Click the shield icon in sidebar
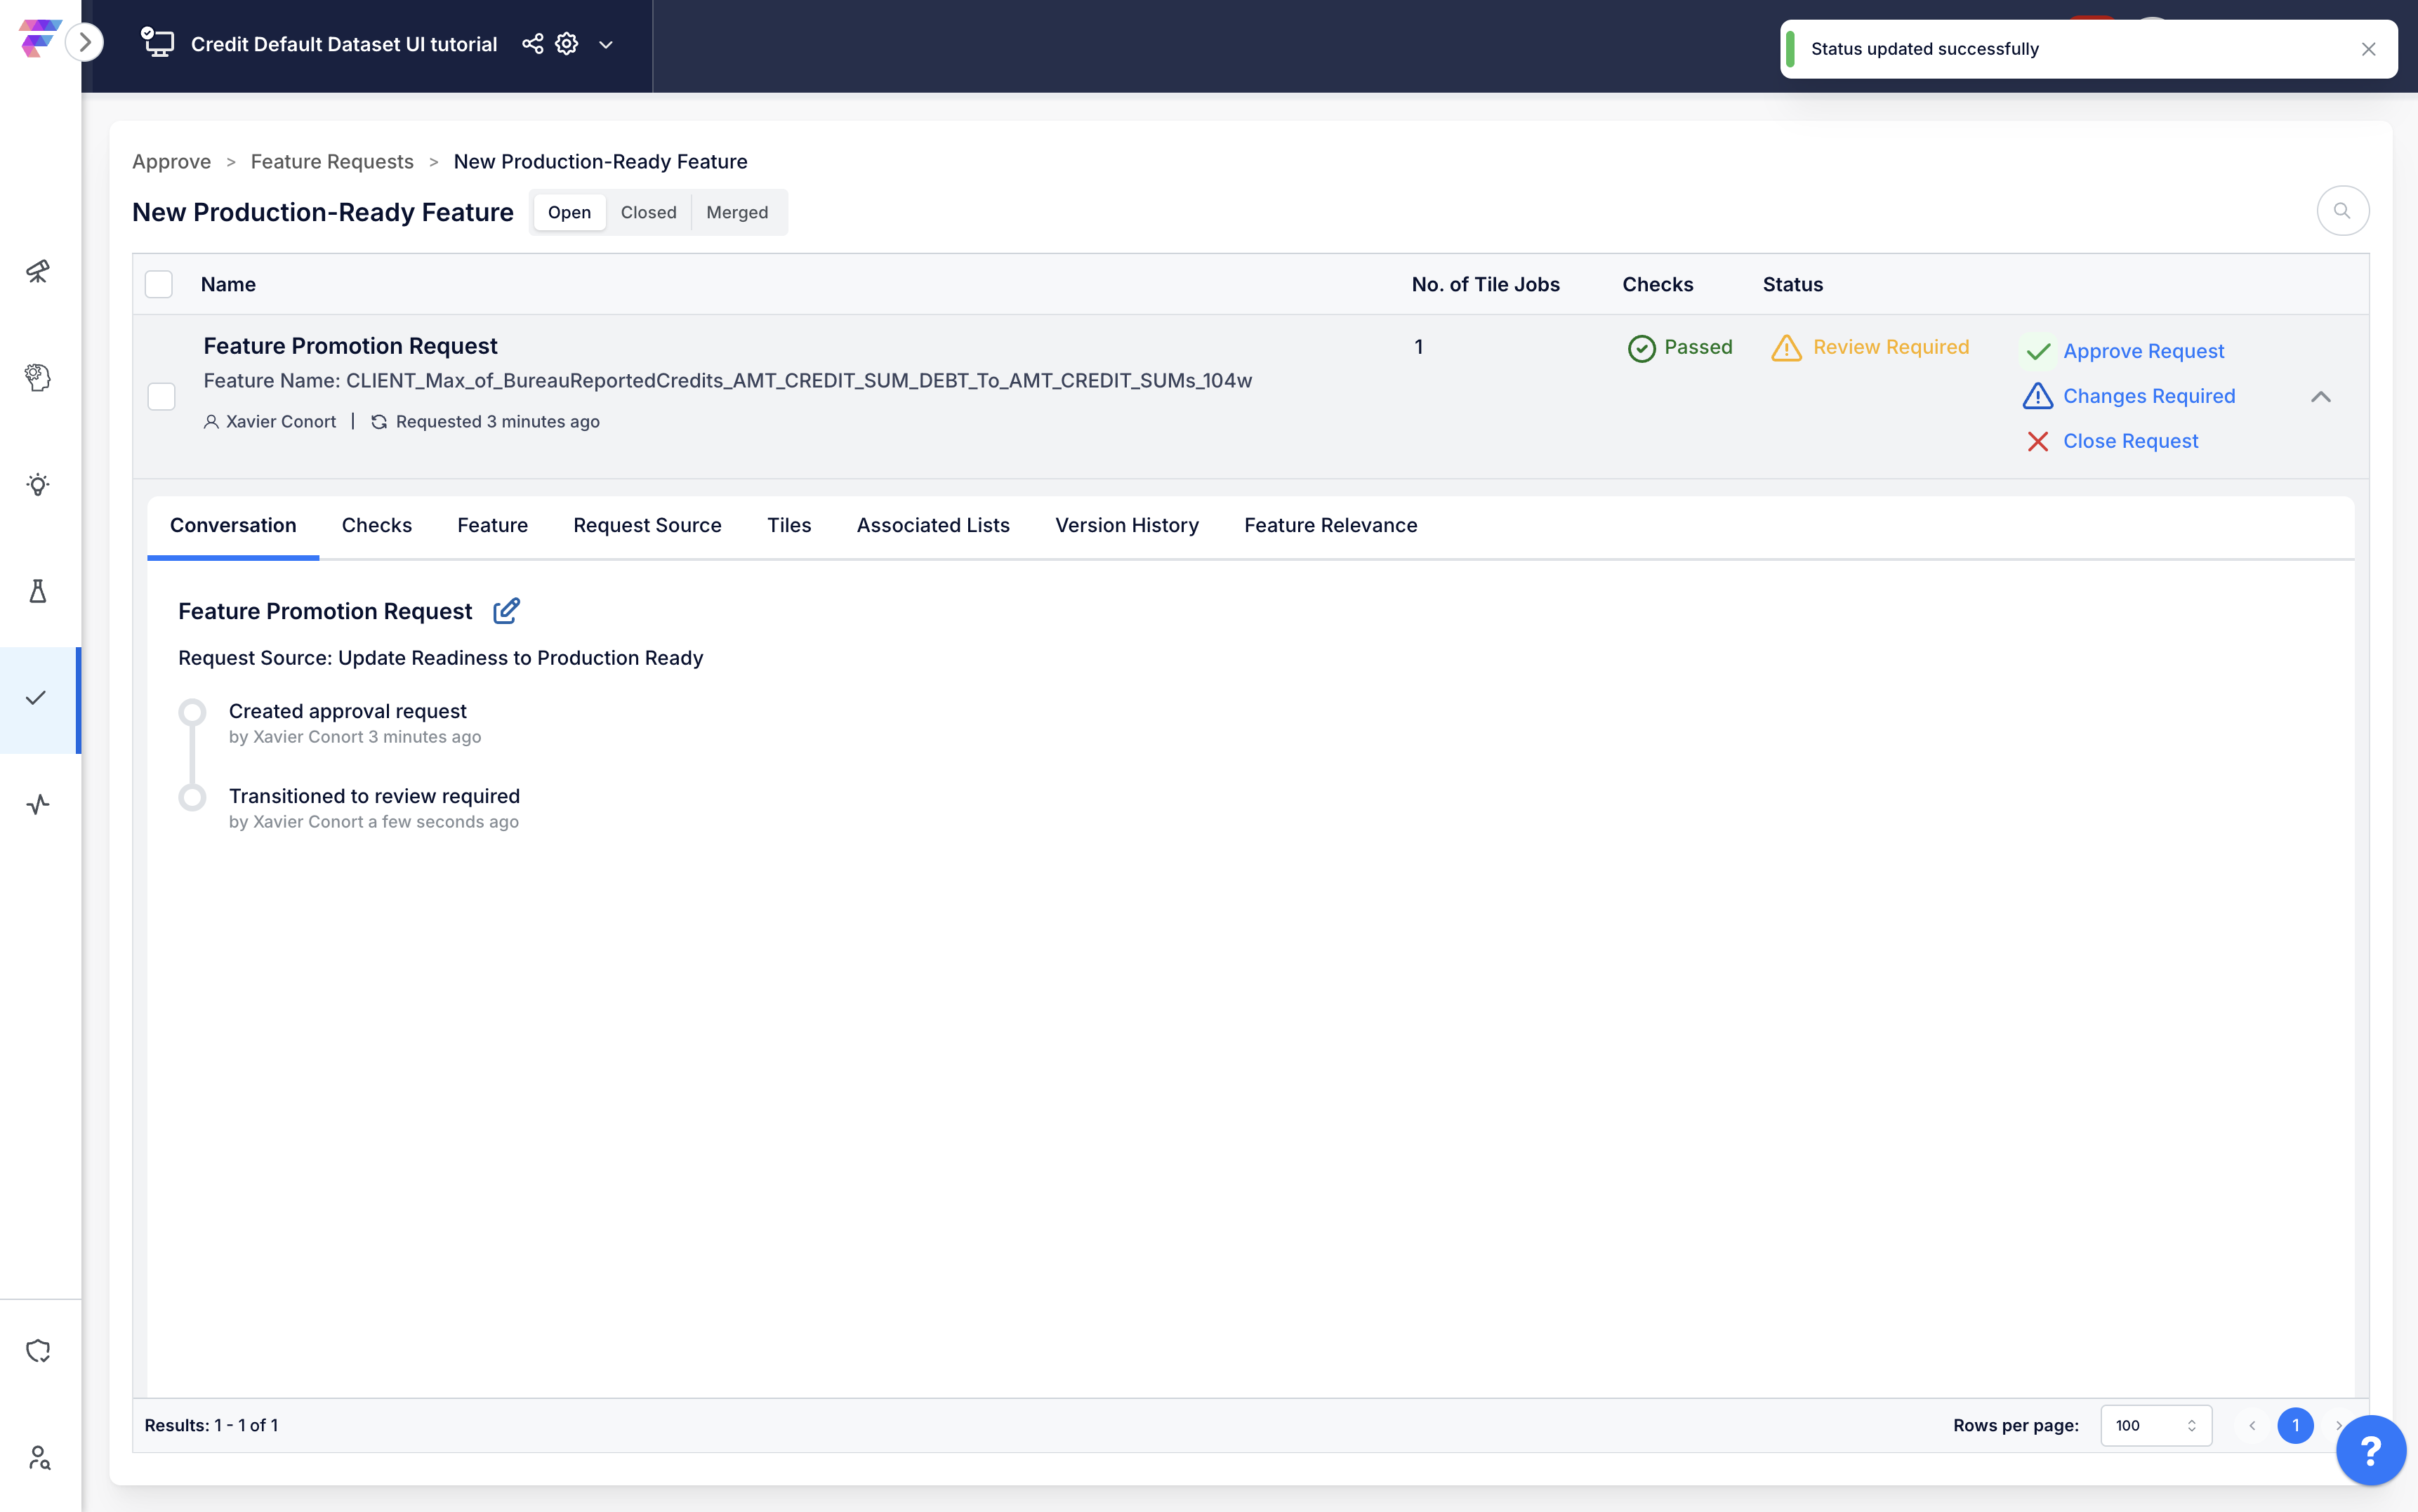 (x=38, y=1351)
